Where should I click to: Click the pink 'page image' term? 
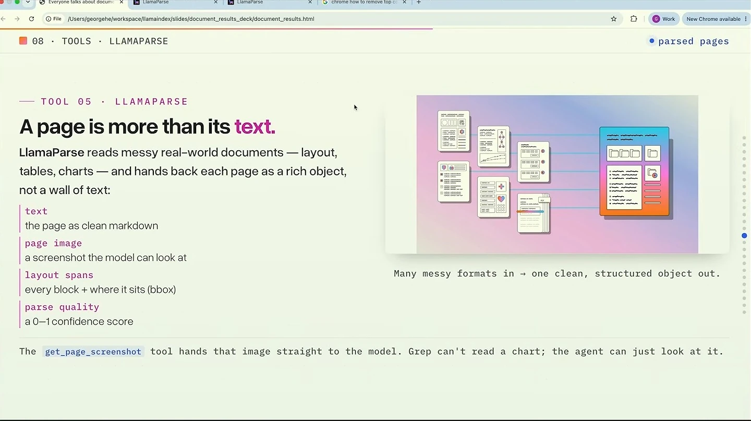click(53, 243)
